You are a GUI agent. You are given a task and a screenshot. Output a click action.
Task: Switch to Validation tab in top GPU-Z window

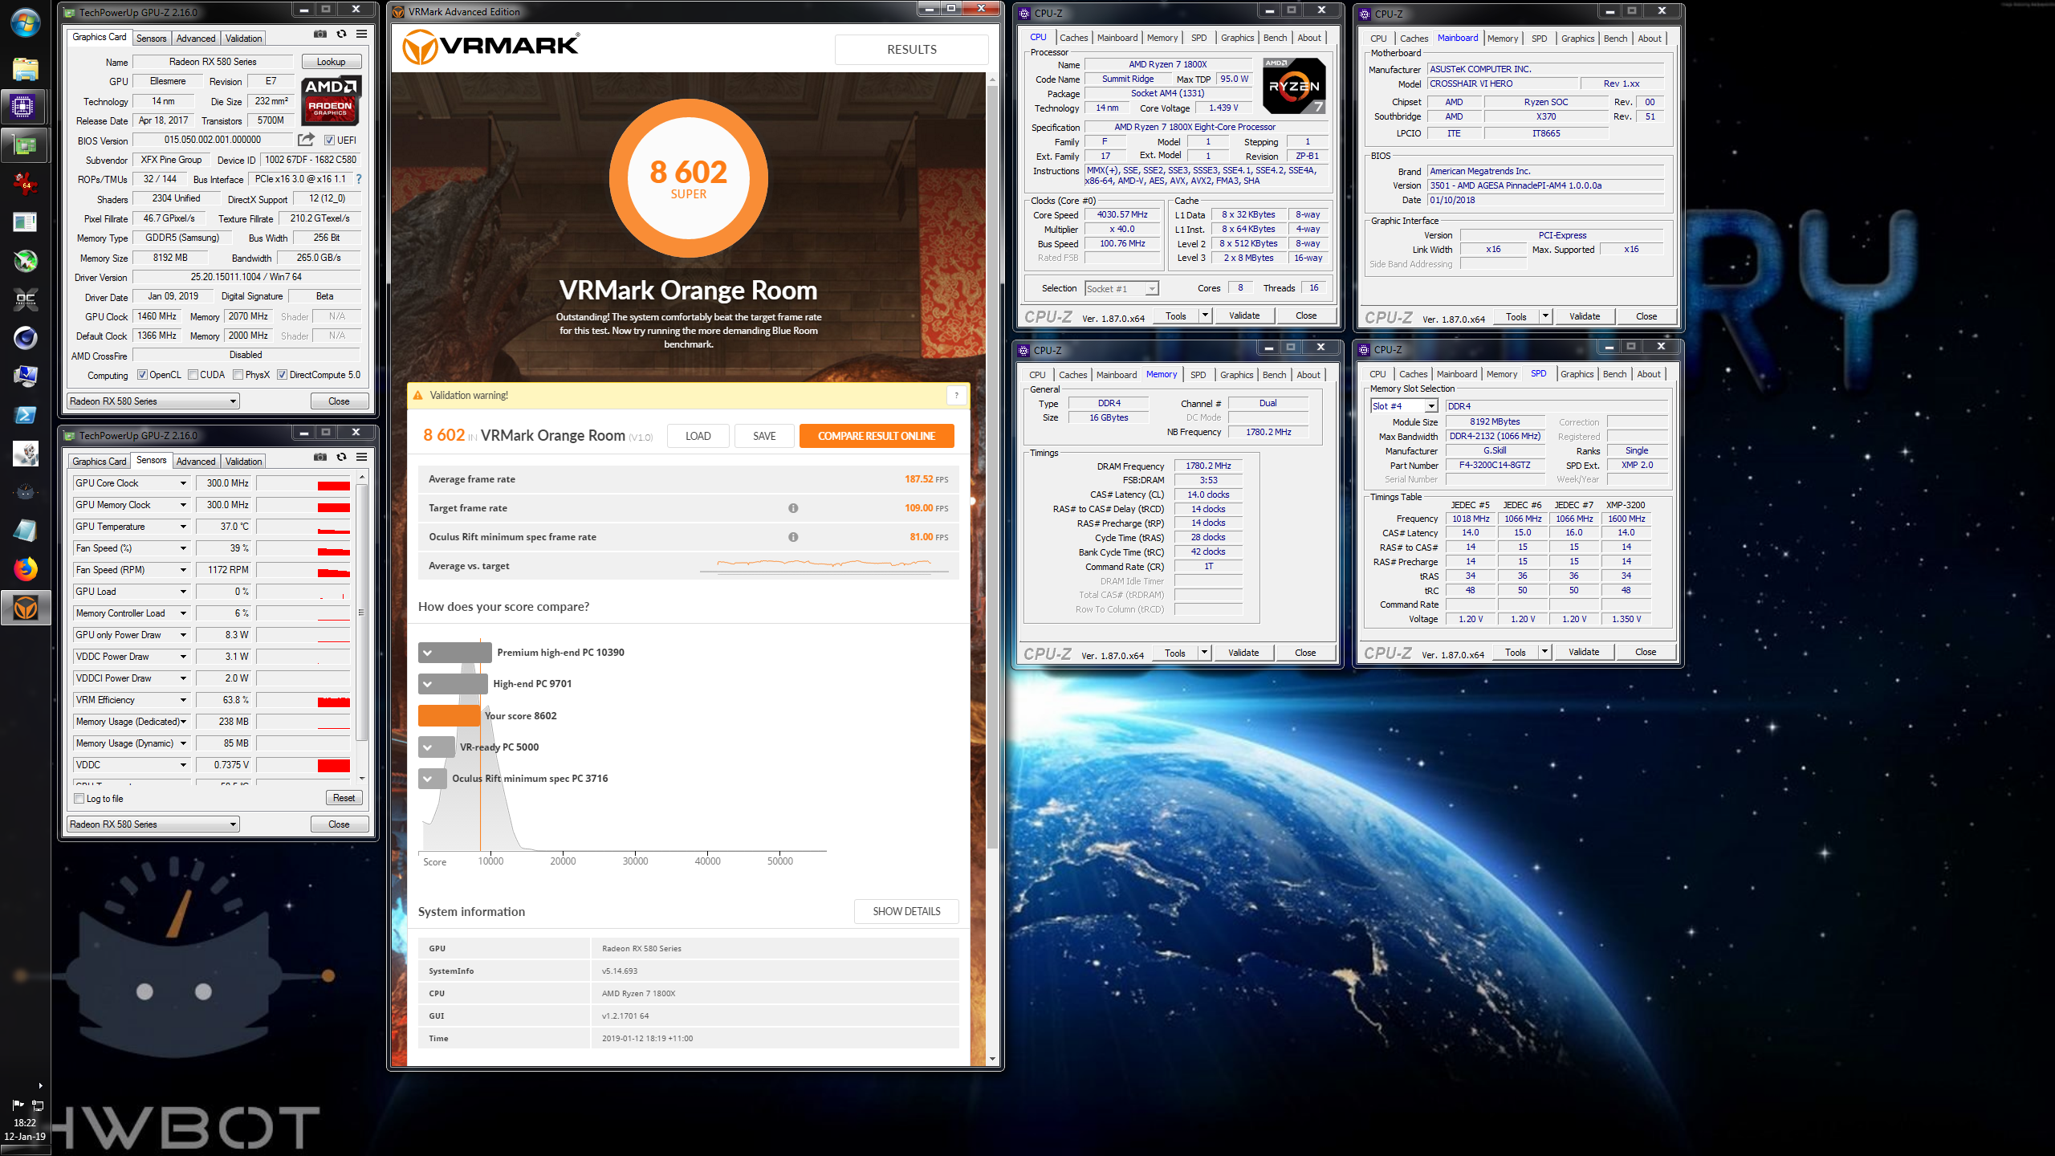pyautogui.click(x=243, y=39)
